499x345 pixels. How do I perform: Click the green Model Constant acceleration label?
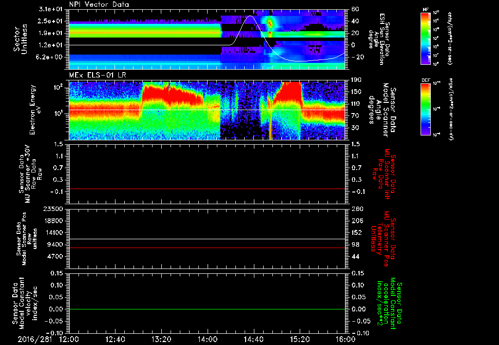pyautogui.click(x=389, y=304)
